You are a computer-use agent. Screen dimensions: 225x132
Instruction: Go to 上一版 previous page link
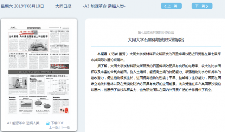tap(54, 127)
